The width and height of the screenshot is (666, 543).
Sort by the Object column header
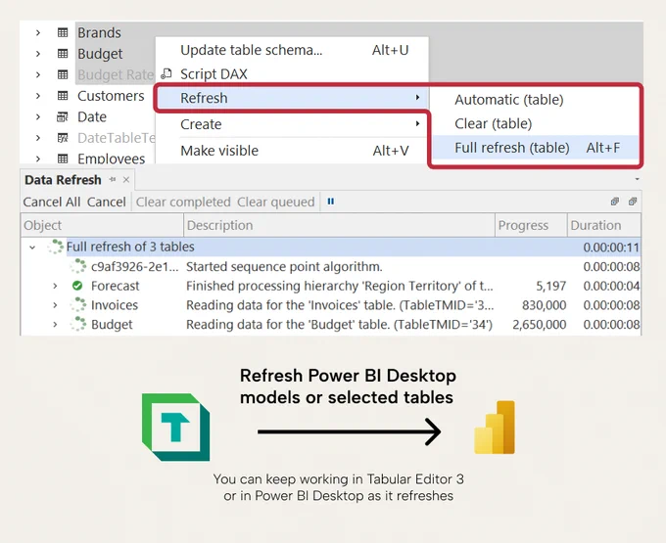tap(102, 225)
